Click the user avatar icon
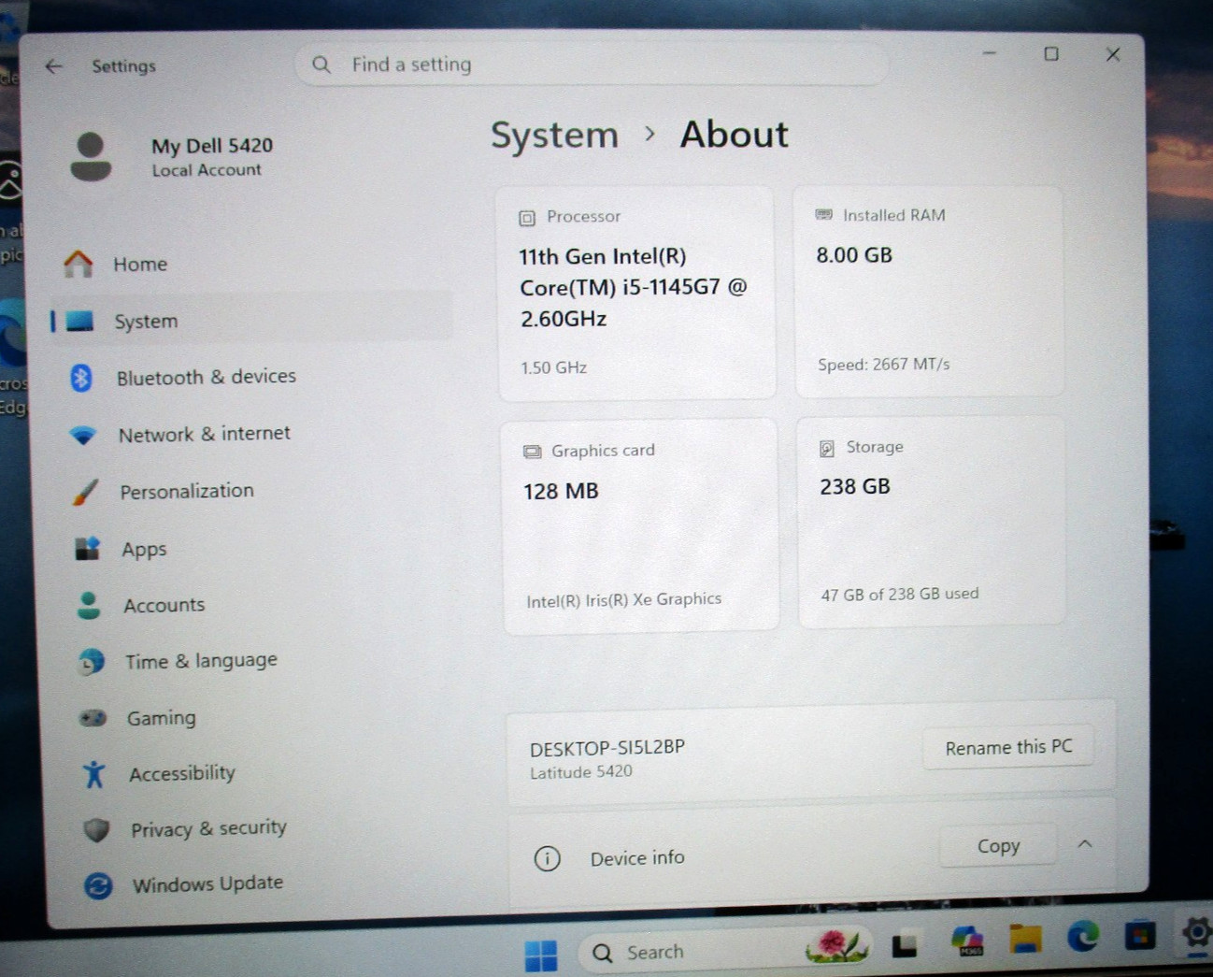This screenshot has width=1213, height=977. 91,156
